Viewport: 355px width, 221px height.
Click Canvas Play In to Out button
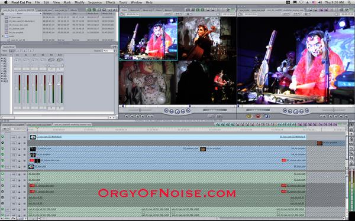tap(290, 111)
